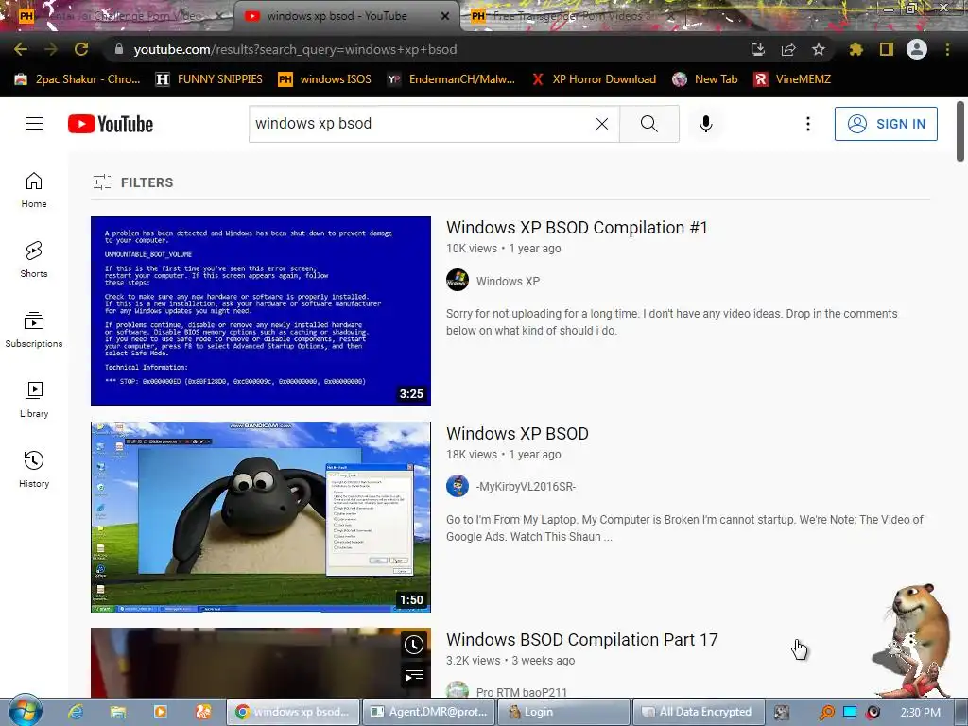The height and width of the screenshot is (726, 968).
Task: Clear the search box with the X
Action: tap(602, 124)
